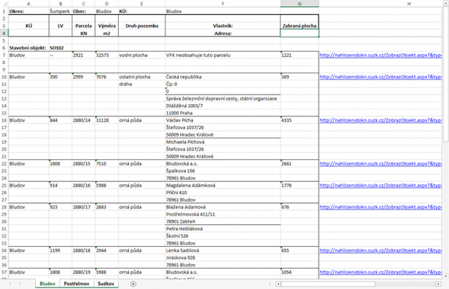
Task: Select cell 'Zabraná plocha' header
Action: (x=300, y=26)
